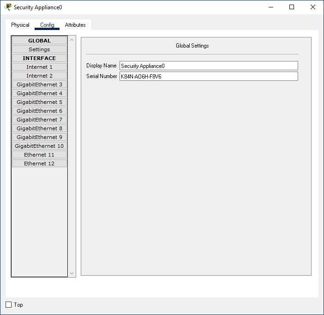Open GigabitEthernet 3 interface
This screenshot has width=324, height=315.
pos(40,85)
